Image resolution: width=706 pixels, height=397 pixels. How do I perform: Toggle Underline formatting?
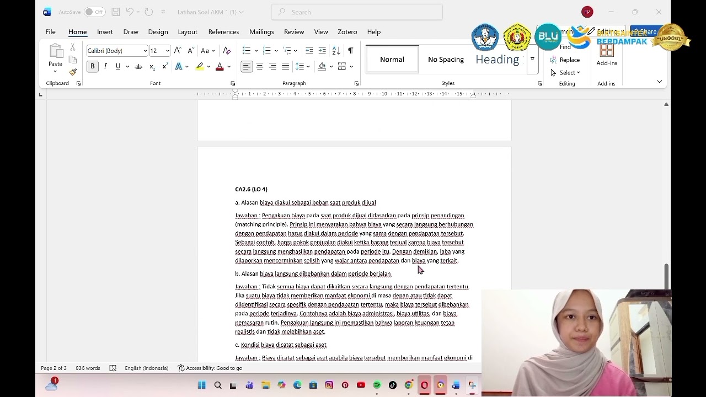tap(118, 67)
